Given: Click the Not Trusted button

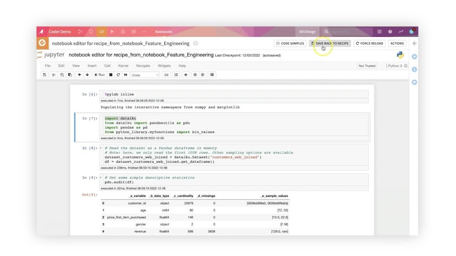Looking at the screenshot, I should [367, 66].
